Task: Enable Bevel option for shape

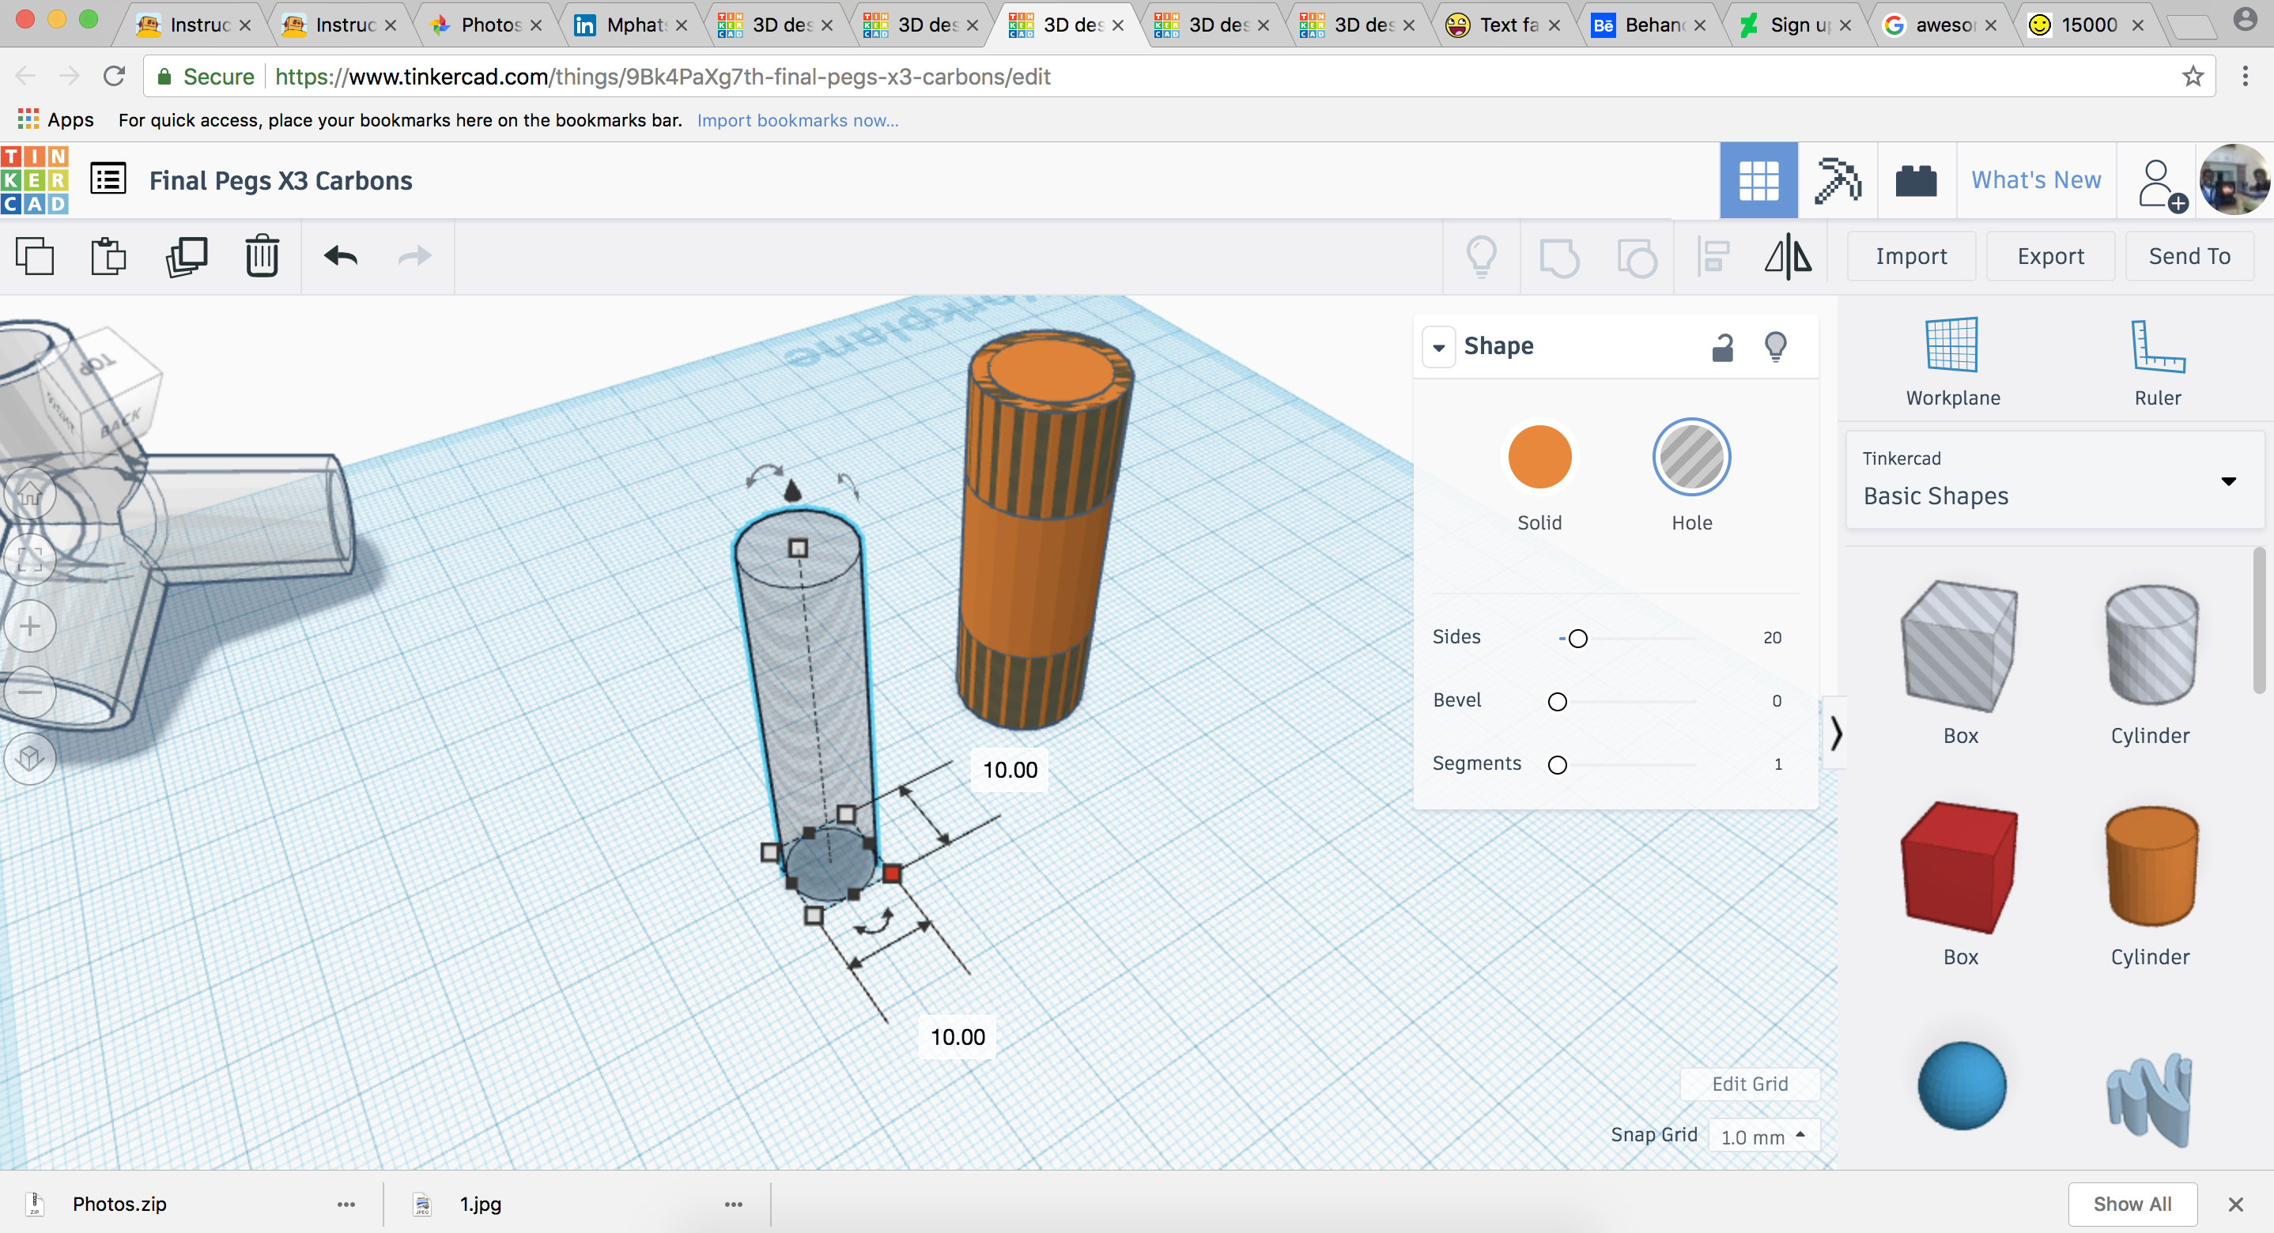Action: (x=1555, y=700)
